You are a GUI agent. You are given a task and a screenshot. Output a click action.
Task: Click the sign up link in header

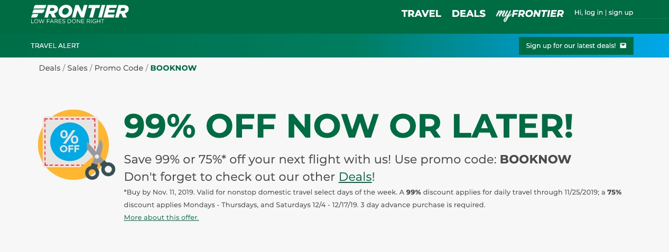pyautogui.click(x=620, y=13)
